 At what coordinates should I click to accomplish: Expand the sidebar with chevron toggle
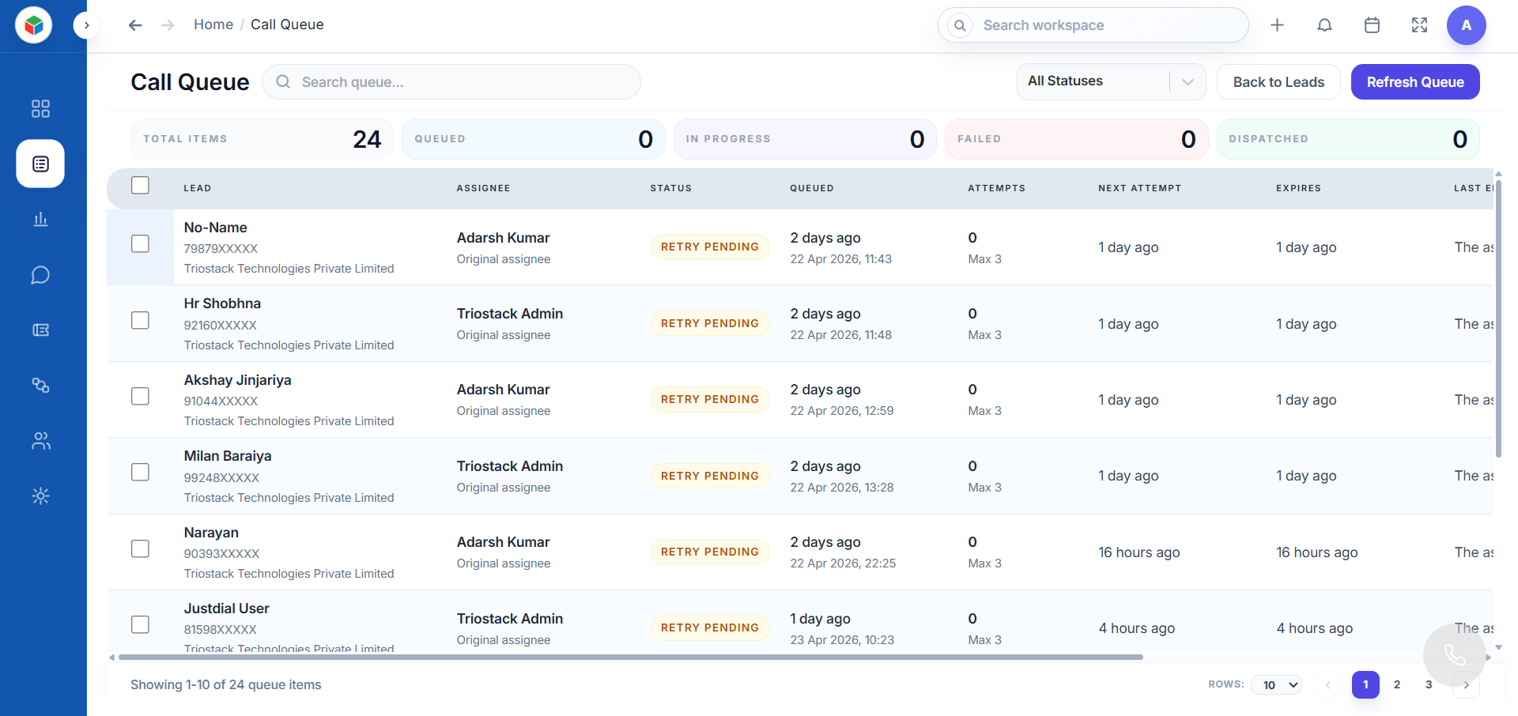click(x=86, y=25)
